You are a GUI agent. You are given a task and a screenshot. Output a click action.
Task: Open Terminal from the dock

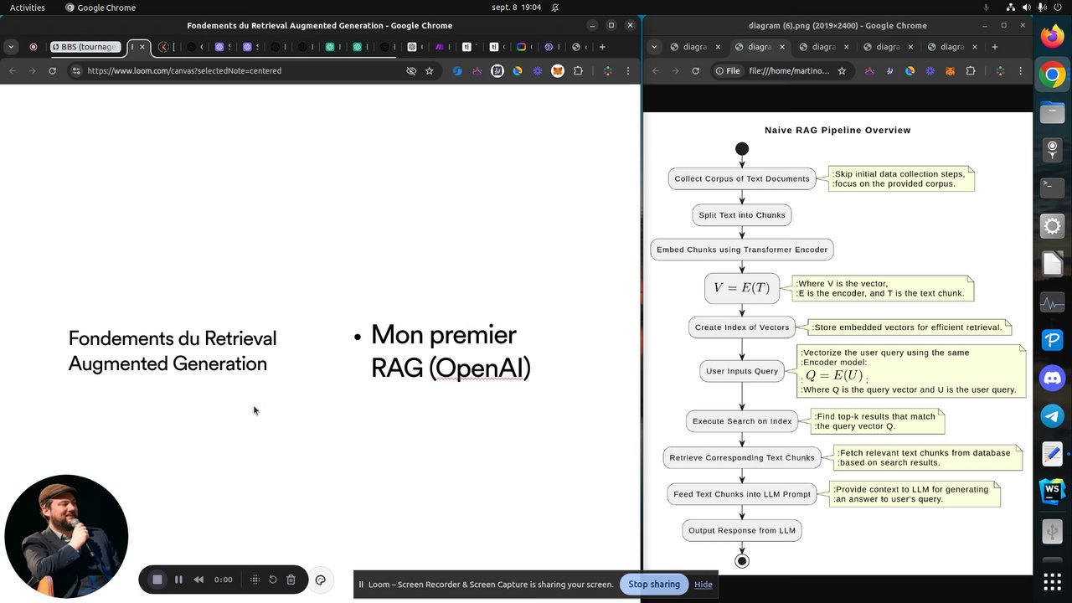pos(1053,188)
